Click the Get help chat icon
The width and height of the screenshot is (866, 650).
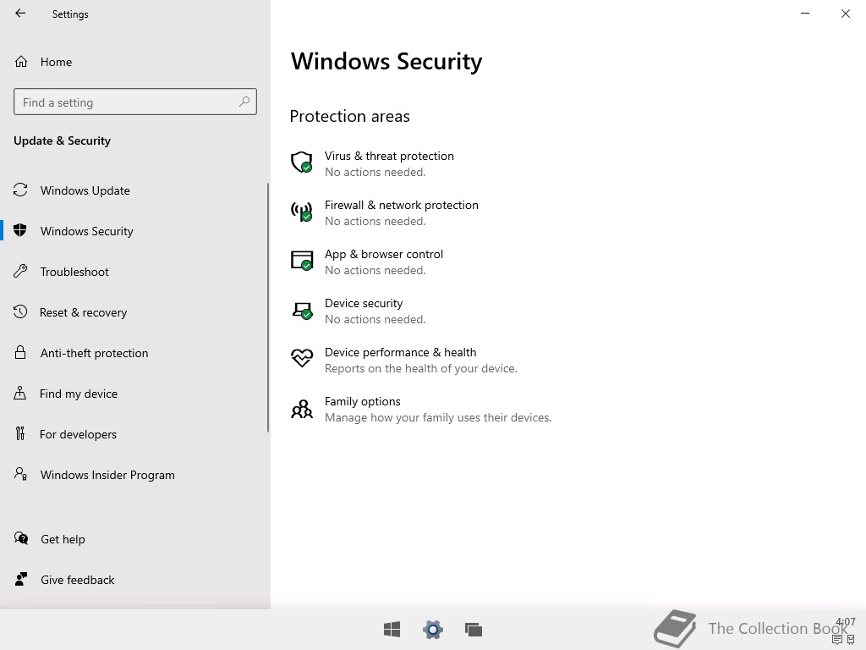click(x=21, y=538)
